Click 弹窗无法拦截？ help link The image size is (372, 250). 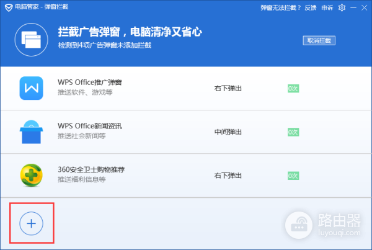[280, 8]
